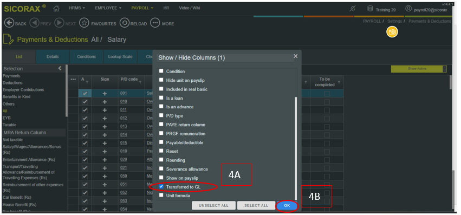Viewport: 461px width, 215px height.
Task: Filter selection by Employer Contributions
Action: [23, 90]
